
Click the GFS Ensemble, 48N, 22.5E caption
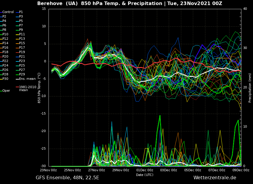tap(67, 178)
